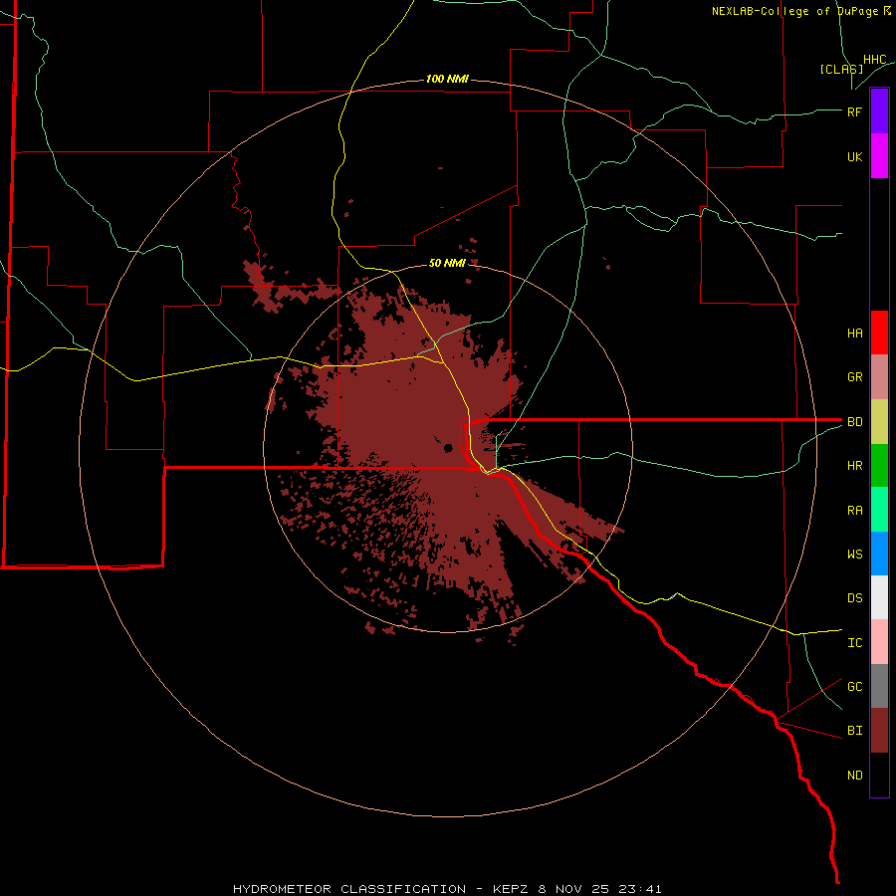896x896 pixels.
Task: Click the GR legend label
Action: pos(854,377)
